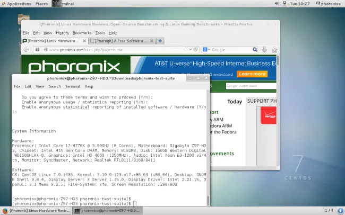The height and width of the screenshot is (215, 345).
Task: Close the Phoronix Linux Hardware tab
Action: 84,41
